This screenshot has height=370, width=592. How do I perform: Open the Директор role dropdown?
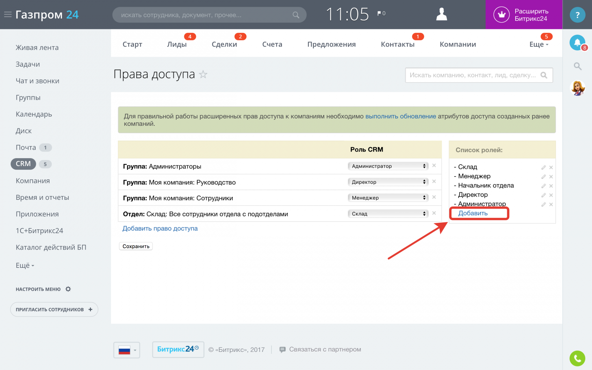[388, 182]
